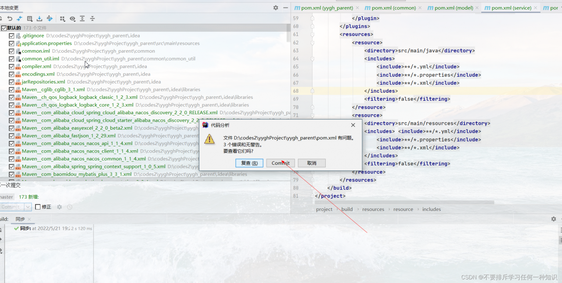Close the pom.xml (service) editor tab
Screen dimensions: 562x283
(x=535, y=8)
